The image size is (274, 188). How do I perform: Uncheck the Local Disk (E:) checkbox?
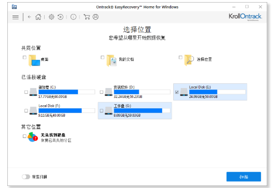(177, 92)
